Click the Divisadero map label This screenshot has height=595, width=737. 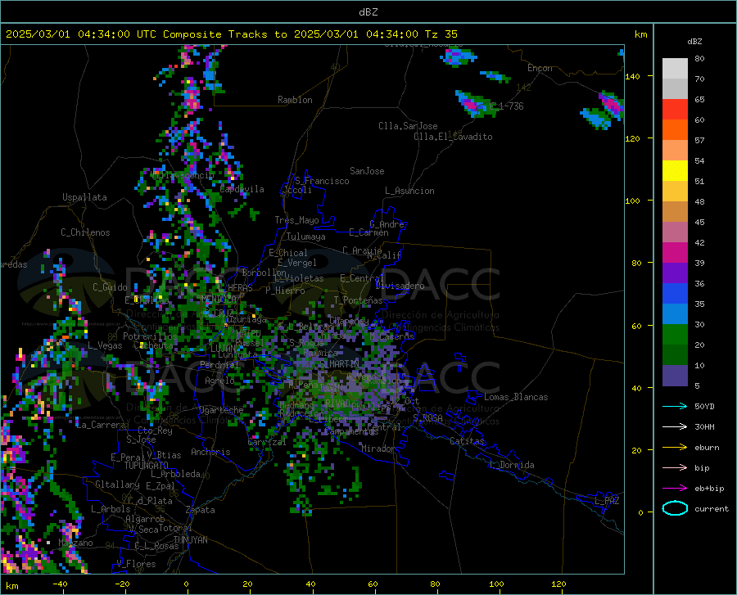coord(400,286)
